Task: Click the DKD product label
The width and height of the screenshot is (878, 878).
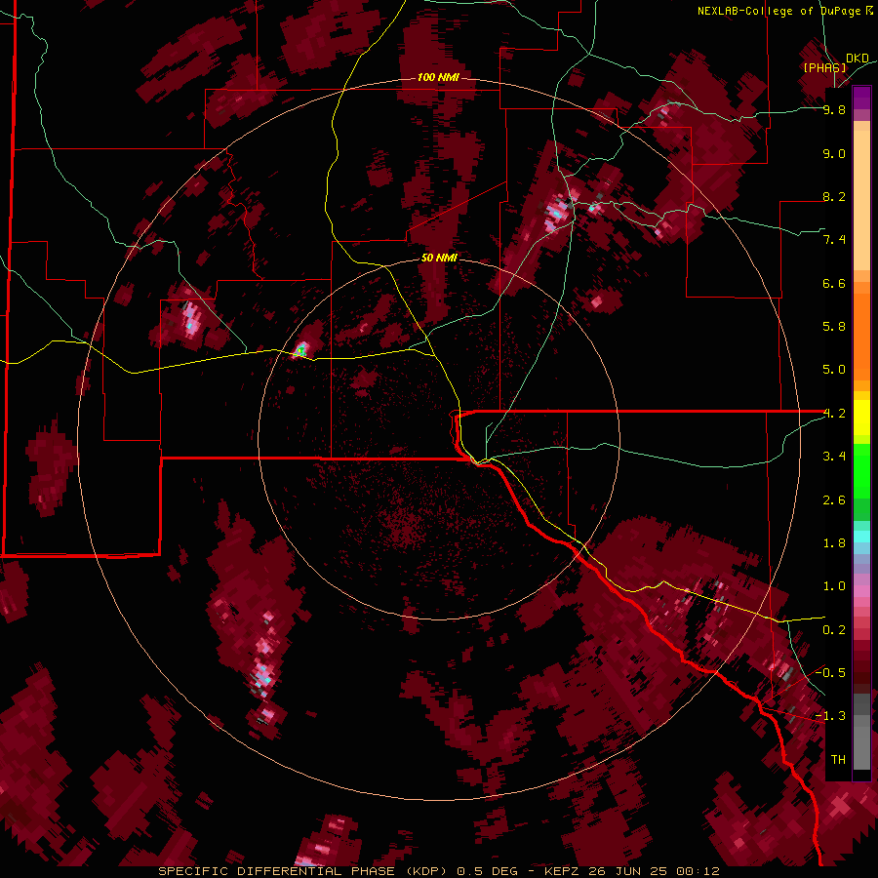Action: (858, 59)
